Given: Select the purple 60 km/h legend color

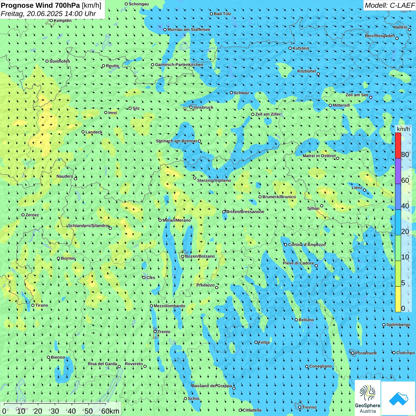Looking at the screenshot, I should pyautogui.click(x=398, y=171).
